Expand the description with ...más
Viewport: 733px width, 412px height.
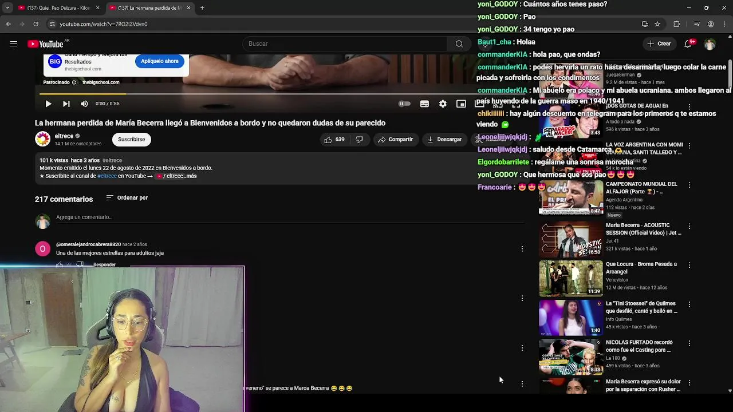(190, 176)
